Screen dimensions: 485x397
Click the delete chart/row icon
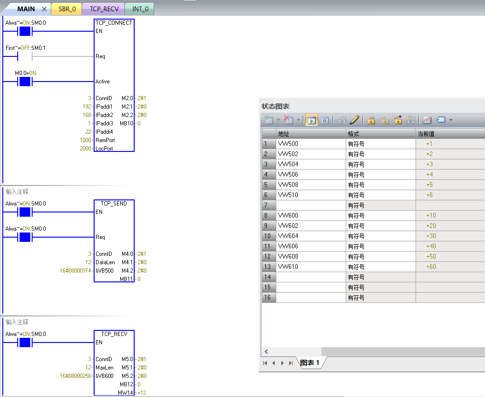288,120
